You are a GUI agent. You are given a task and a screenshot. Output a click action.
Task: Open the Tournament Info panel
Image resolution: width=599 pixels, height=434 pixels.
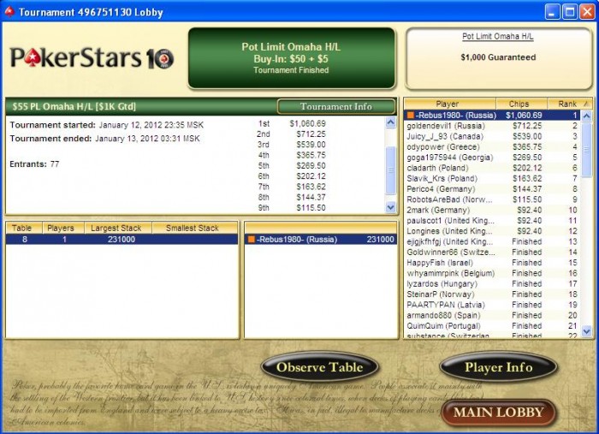pyautogui.click(x=336, y=107)
